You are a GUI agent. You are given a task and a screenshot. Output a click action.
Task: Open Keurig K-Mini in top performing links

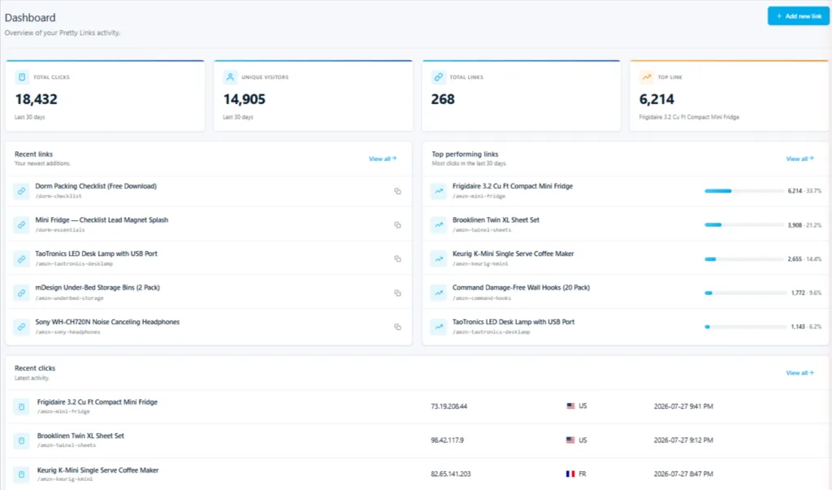pos(513,254)
